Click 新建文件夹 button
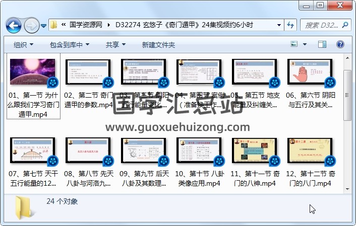 [158, 45]
